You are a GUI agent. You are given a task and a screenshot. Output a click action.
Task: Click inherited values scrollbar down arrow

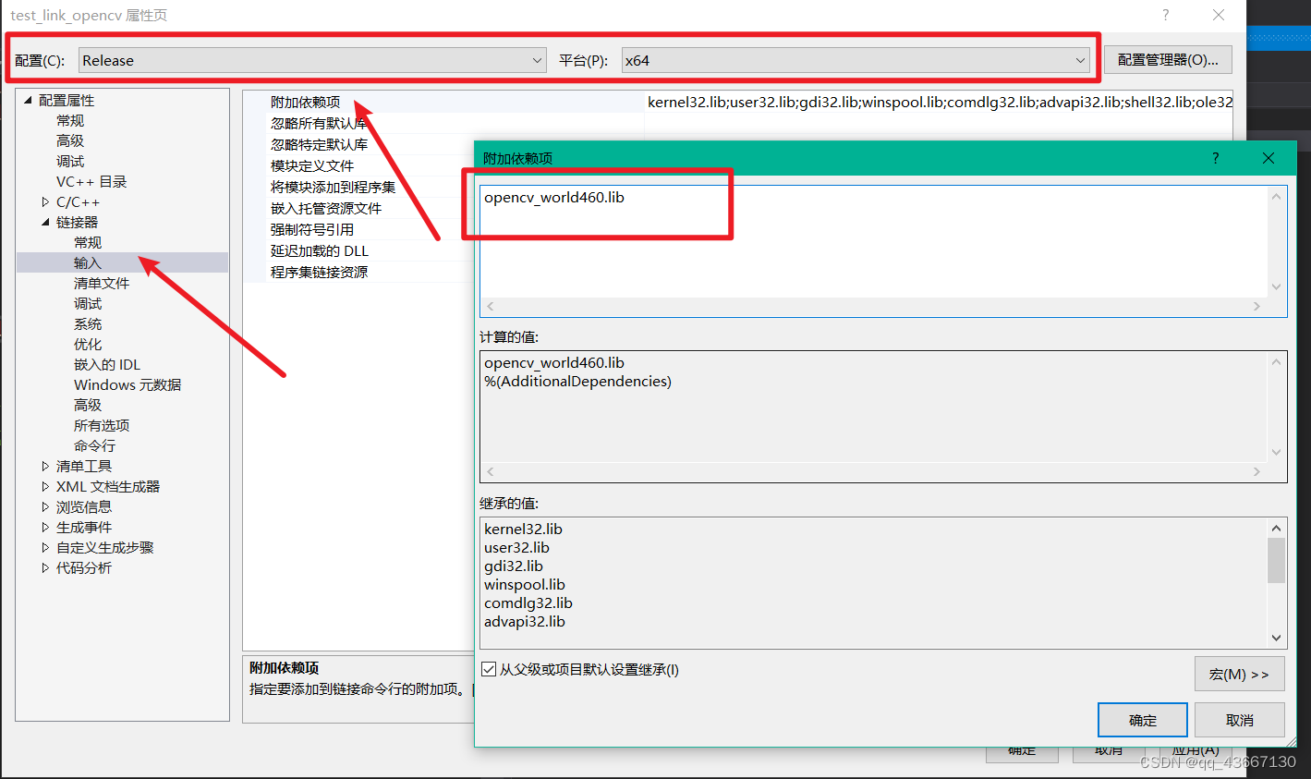(x=1276, y=638)
